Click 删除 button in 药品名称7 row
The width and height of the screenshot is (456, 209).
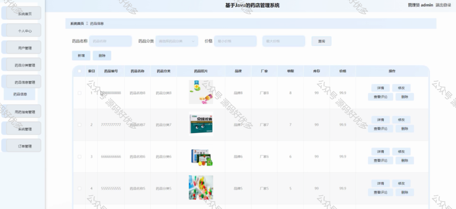(x=404, y=129)
